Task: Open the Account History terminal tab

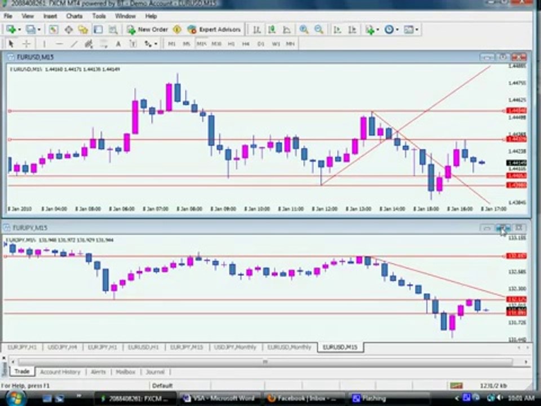Action: (x=60, y=372)
